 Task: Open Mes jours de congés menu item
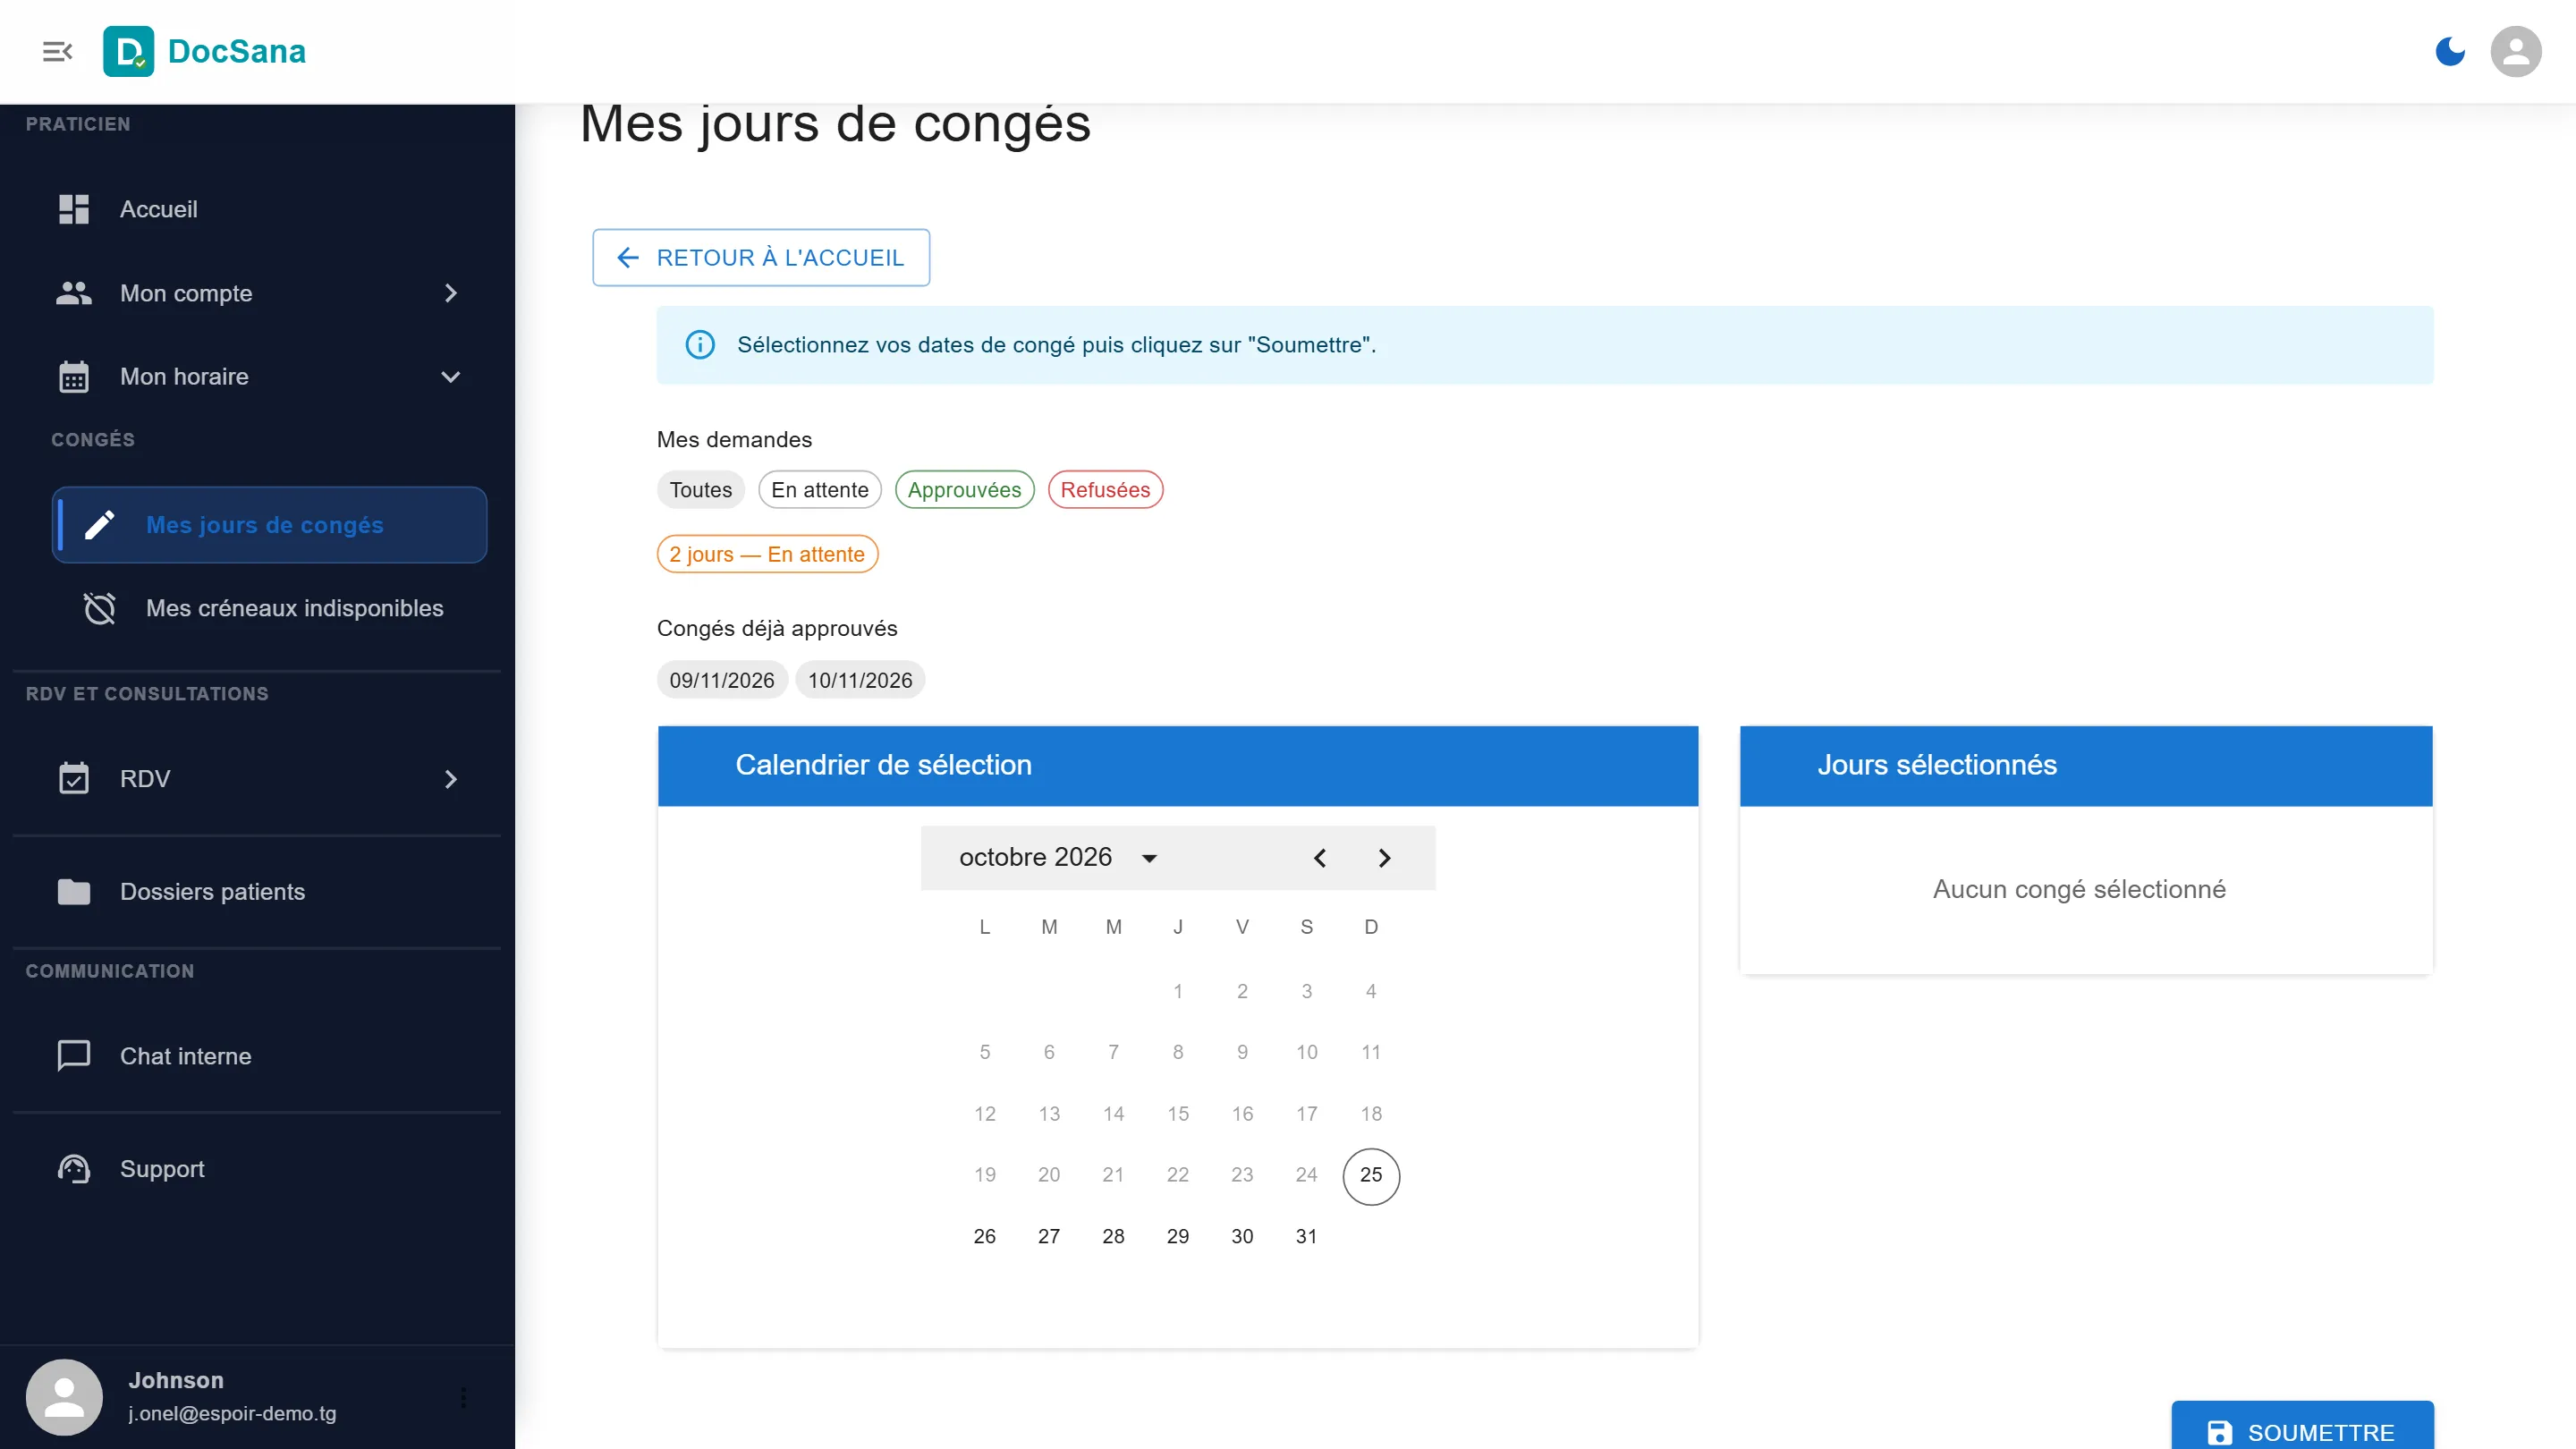pyautogui.click(x=269, y=525)
